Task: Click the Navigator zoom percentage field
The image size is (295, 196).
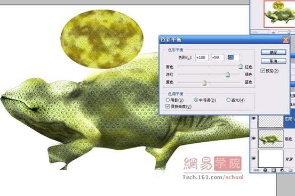Action: (x=260, y=32)
